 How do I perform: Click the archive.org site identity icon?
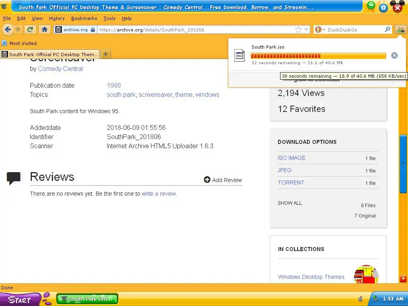pyautogui.click(x=58, y=29)
